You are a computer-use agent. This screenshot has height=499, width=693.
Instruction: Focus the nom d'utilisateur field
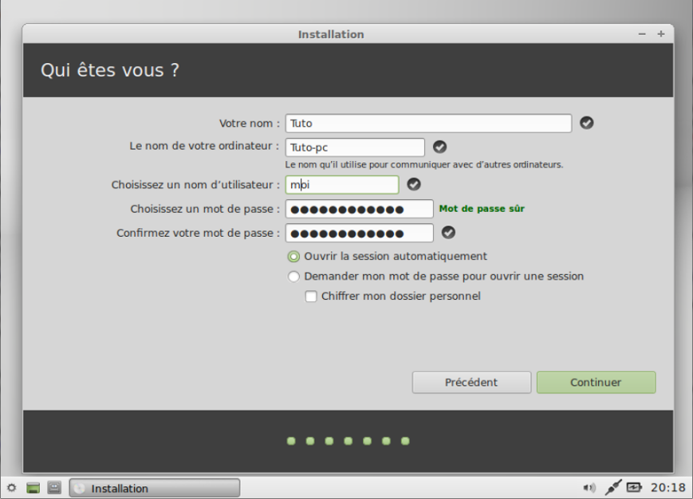click(342, 185)
